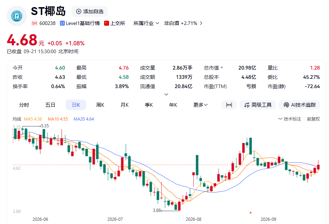Open AI技术追踪 tracking
Viewport: 329px width, 224px height.
click(299, 105)
